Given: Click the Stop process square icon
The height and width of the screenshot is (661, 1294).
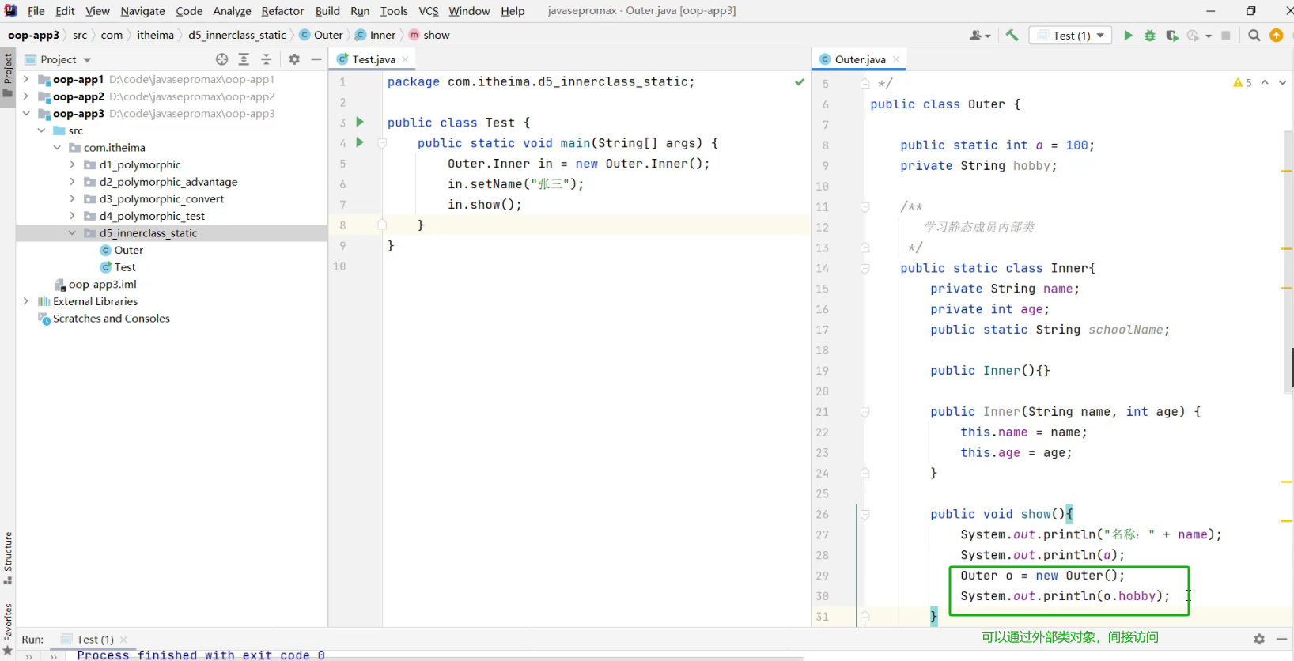Looking at the screenshot, I should point(1226,36).
